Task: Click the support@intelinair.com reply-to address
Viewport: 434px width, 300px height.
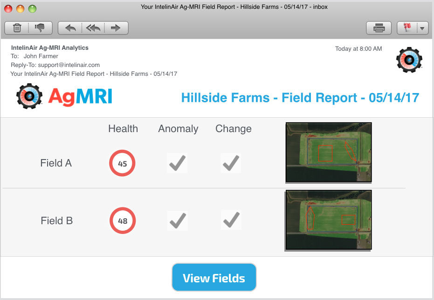Action: tap(69, 65)
